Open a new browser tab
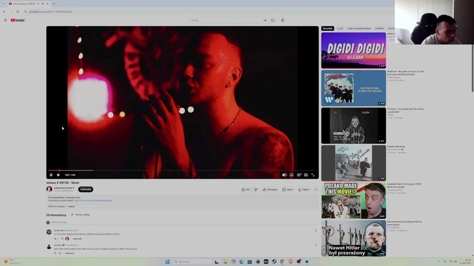Screen dimensions: 474x266 tap(54, 4)
